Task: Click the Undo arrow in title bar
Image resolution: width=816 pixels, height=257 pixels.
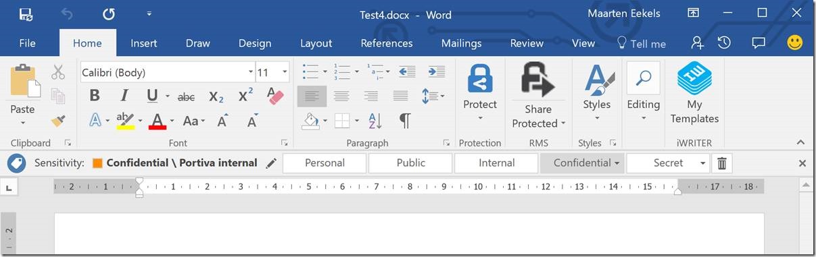Action: (67, 14)
